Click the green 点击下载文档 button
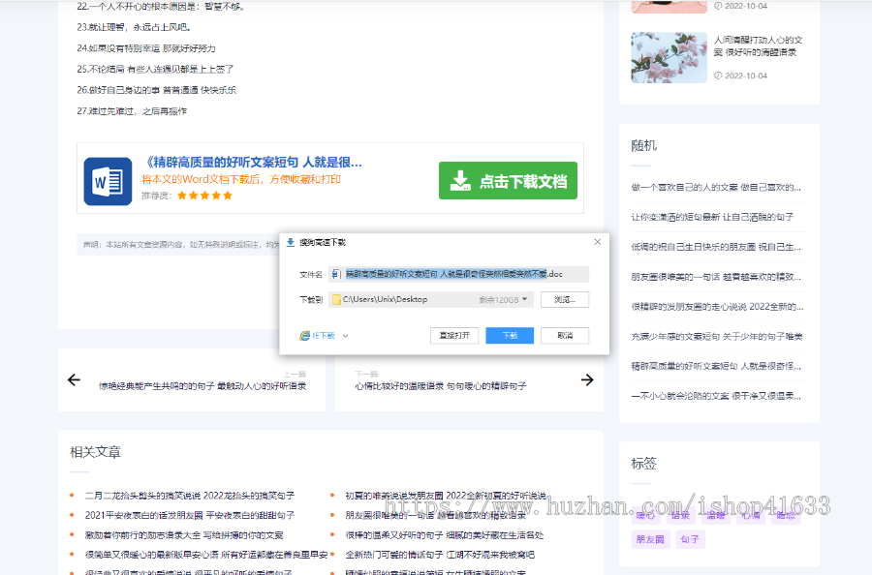Viewport: 872px width, 575px height. (508, 181)
